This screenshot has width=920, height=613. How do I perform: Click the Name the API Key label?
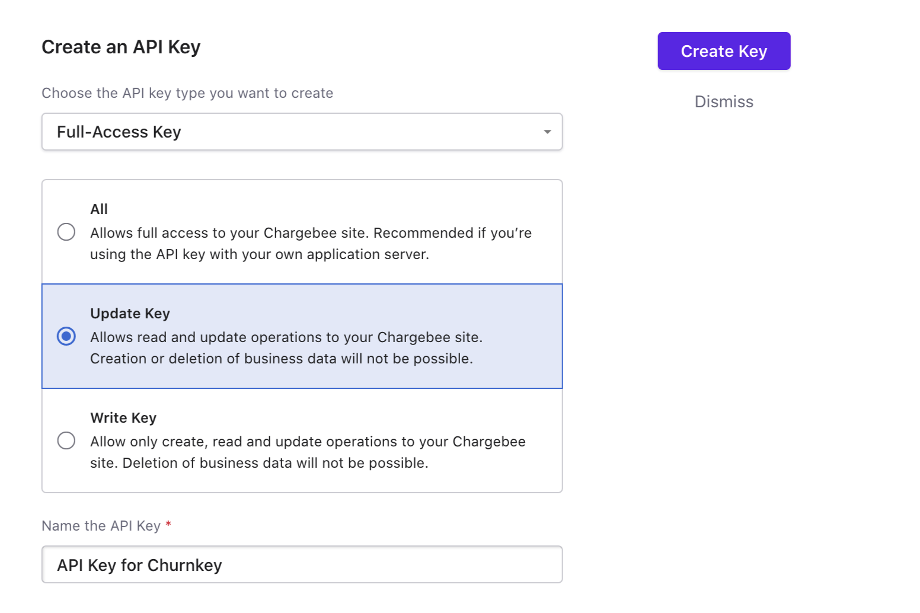click(x=100, y=525)
